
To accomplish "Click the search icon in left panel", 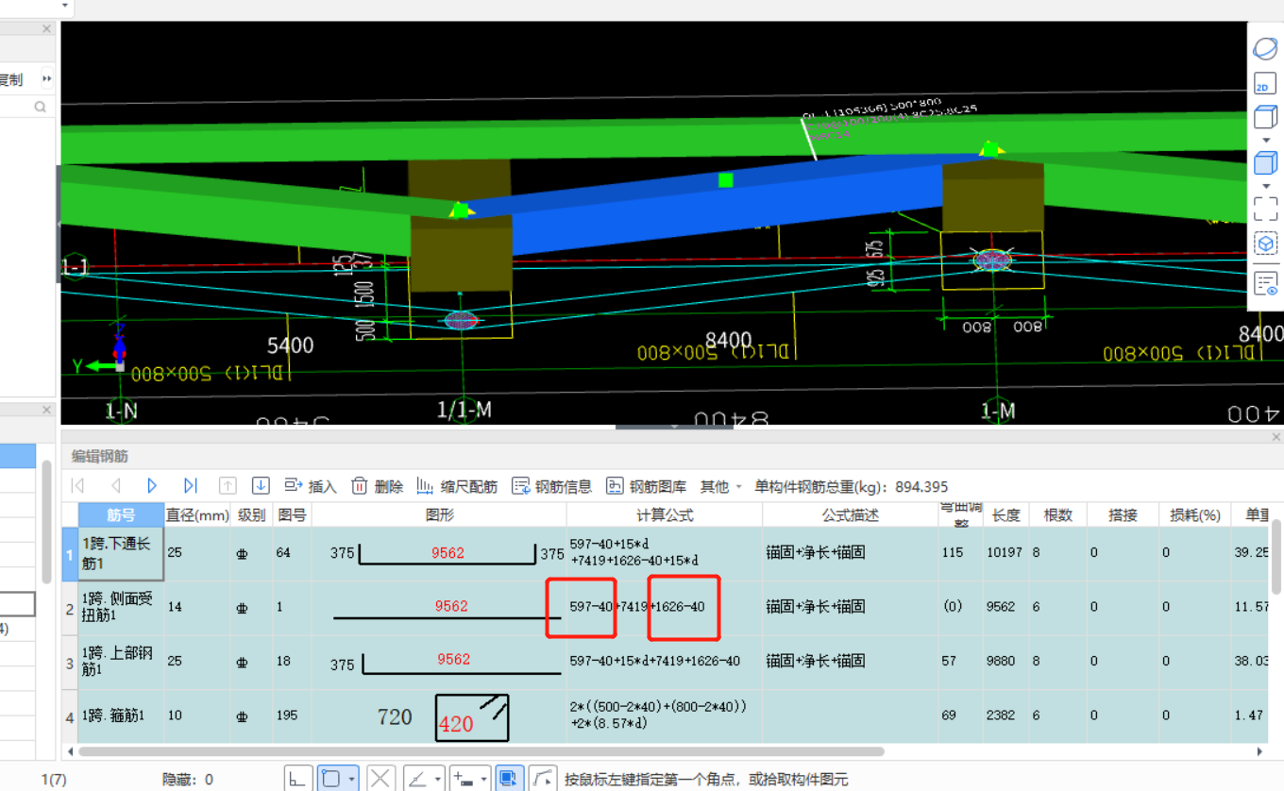I will (x=41, y=107).
